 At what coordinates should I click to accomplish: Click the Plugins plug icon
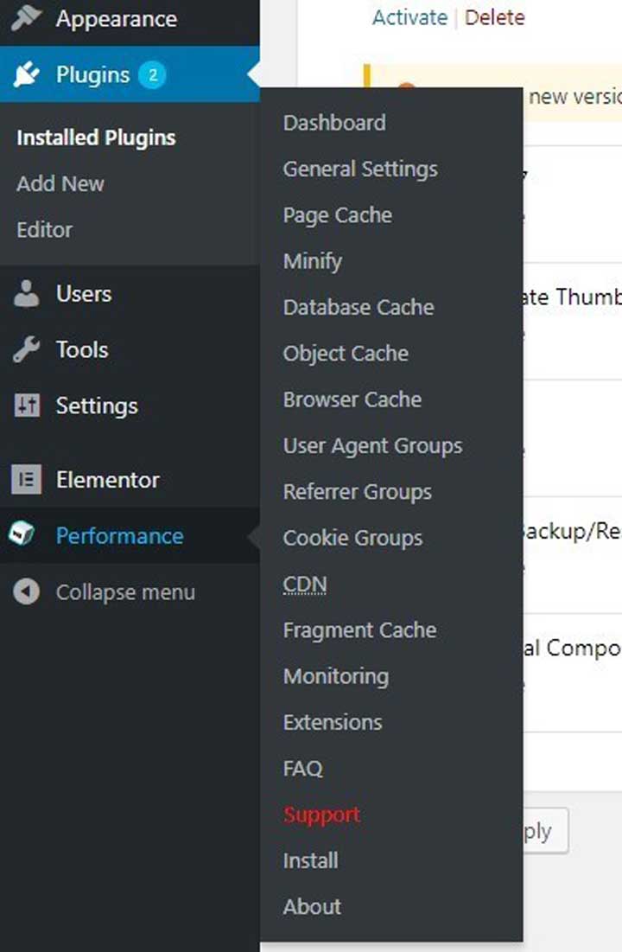[26, 74]
